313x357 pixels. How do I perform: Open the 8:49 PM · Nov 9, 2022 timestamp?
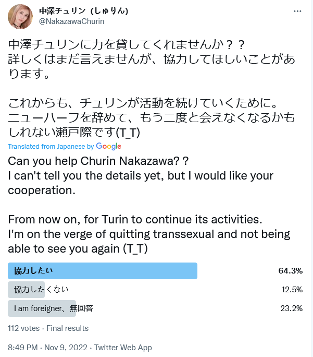point(47,348)
